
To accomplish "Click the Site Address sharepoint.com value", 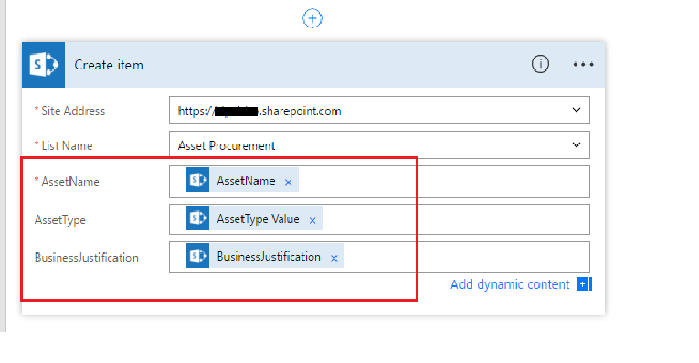I will point(259,111).
